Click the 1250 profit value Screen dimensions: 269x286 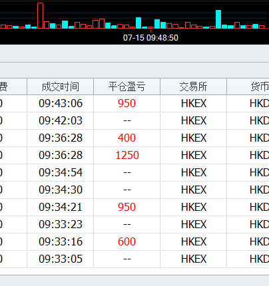coord(127,155)
